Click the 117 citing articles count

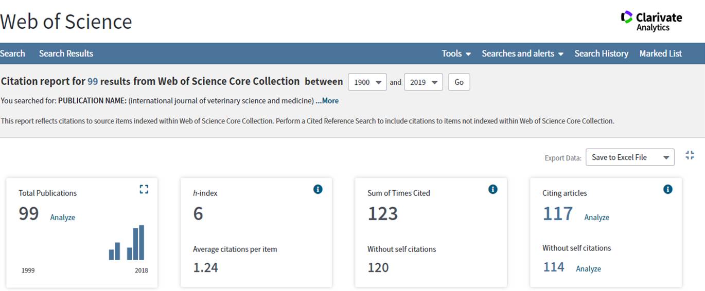[558, 213]
